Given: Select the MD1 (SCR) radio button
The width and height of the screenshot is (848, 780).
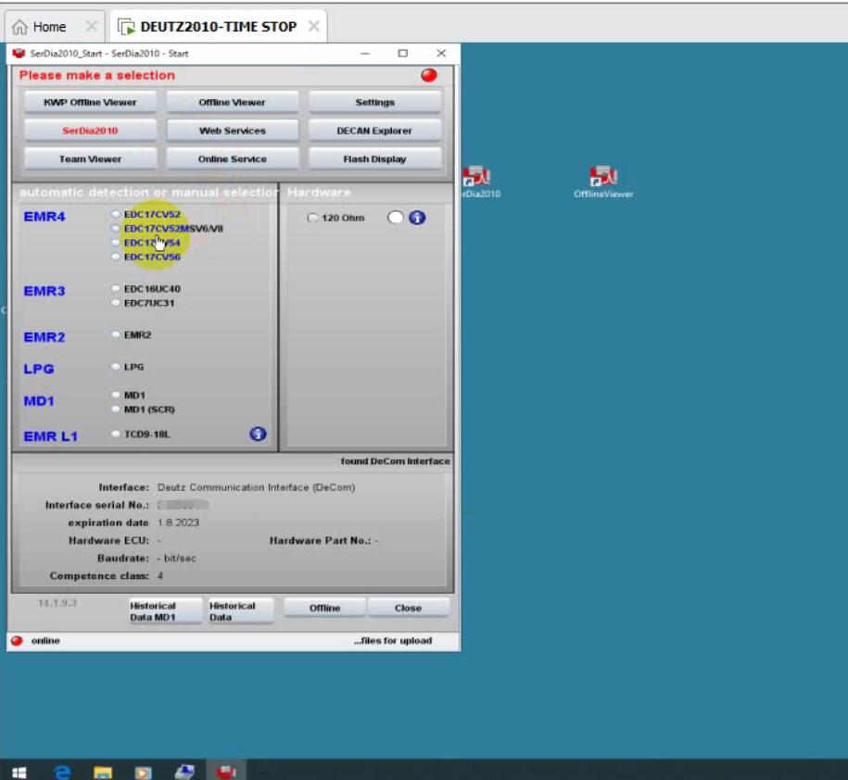Looking at the screenshot, I should coord(115,409).
